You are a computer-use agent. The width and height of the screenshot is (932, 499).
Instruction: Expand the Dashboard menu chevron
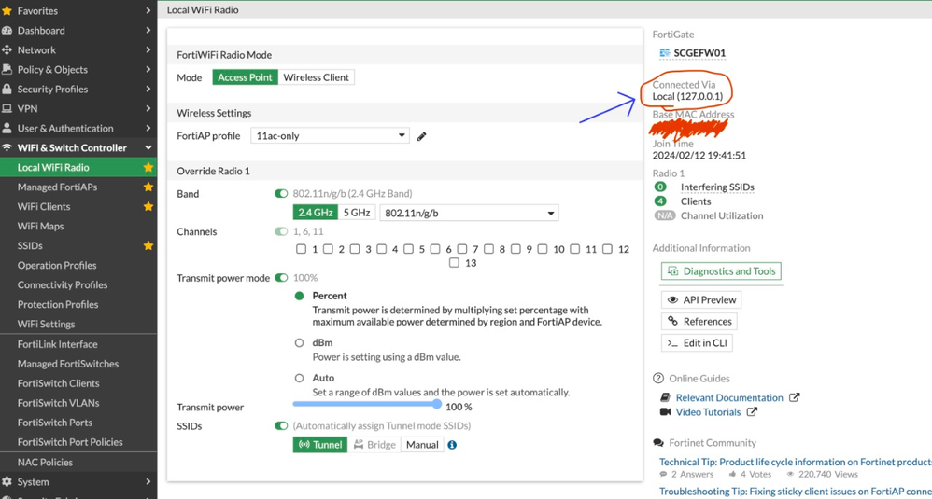148,30
